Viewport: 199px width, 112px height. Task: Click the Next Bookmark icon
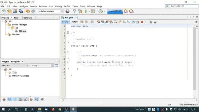(124, 22)
